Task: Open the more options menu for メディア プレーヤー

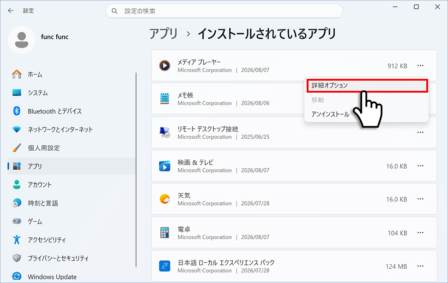Action: click(420, 65)
